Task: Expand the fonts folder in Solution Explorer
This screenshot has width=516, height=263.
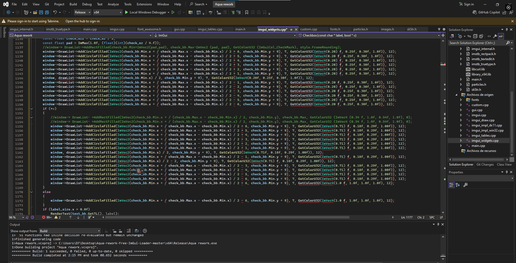Action: click(461, 100)
